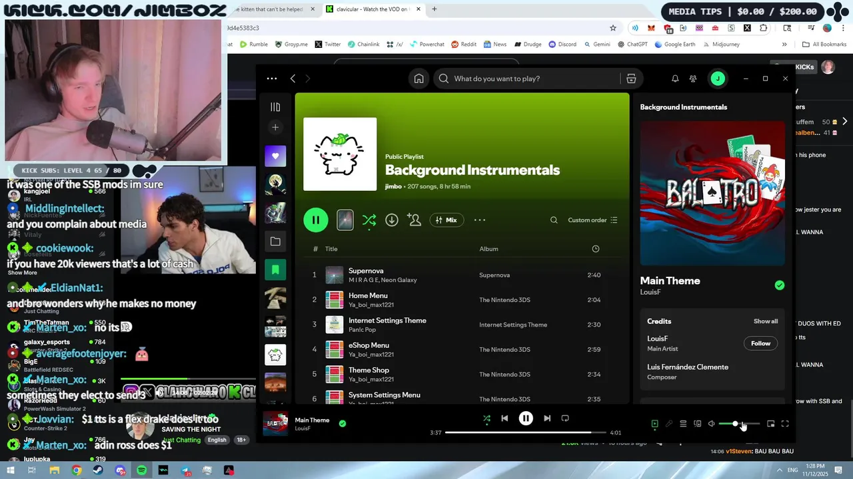Open Your Episodes green bookmark tile
The image size is (853, 479).
click(x=275, y=269)
